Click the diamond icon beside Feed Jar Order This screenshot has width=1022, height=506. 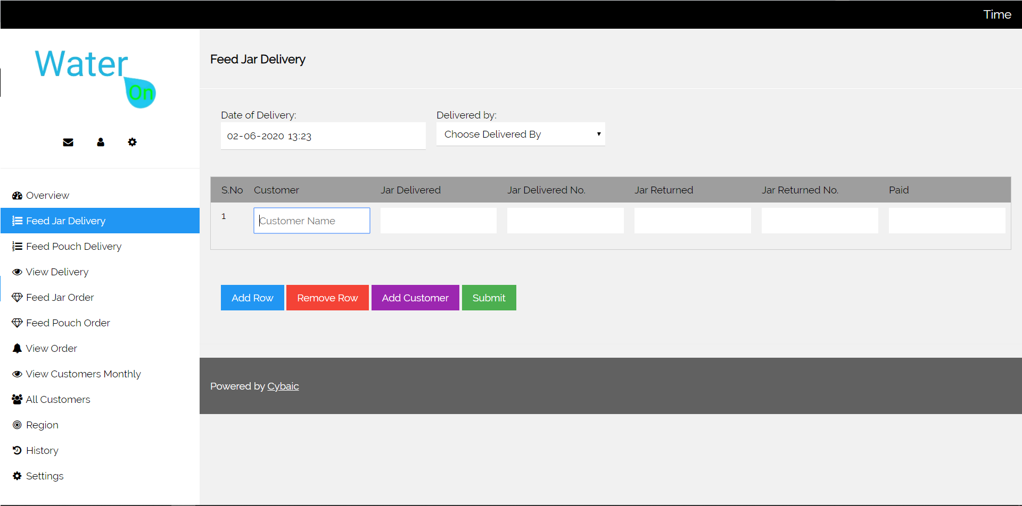point(17,298)
